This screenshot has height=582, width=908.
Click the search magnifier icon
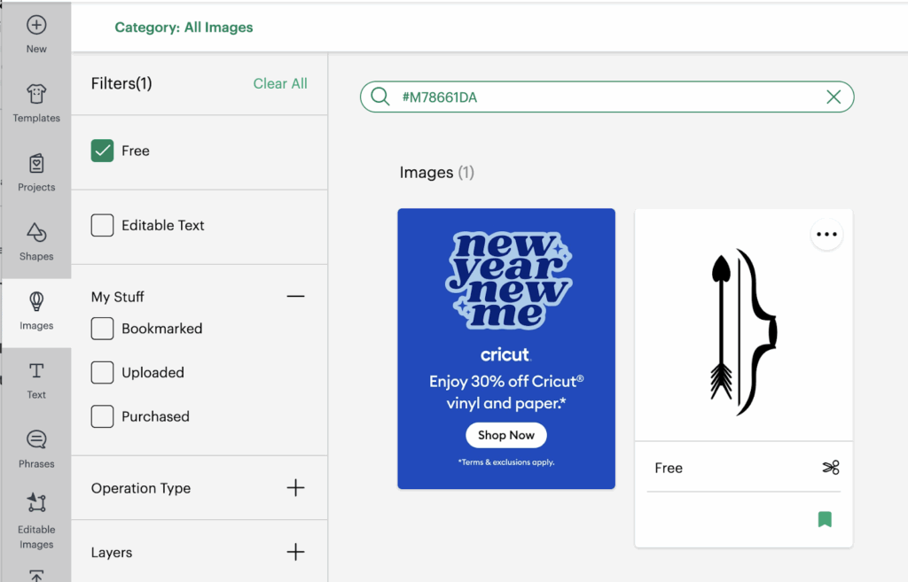coord(380,97)
